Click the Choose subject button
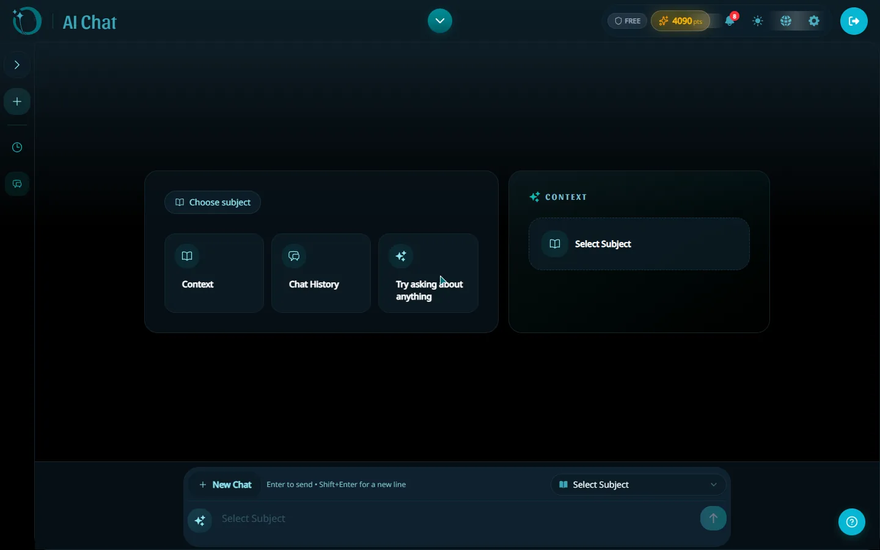The image size is (880, 550). [213, 202]
